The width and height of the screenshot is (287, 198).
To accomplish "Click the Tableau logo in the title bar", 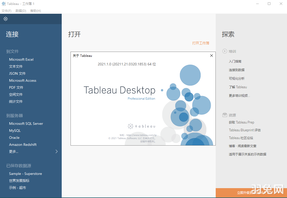I will pos(3,4).
